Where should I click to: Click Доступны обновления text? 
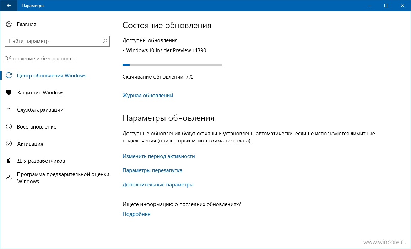[x=151, y=40]
